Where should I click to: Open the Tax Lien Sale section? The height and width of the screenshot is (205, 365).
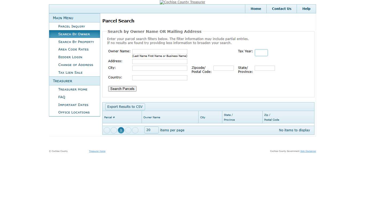click(x=70, y=72)
